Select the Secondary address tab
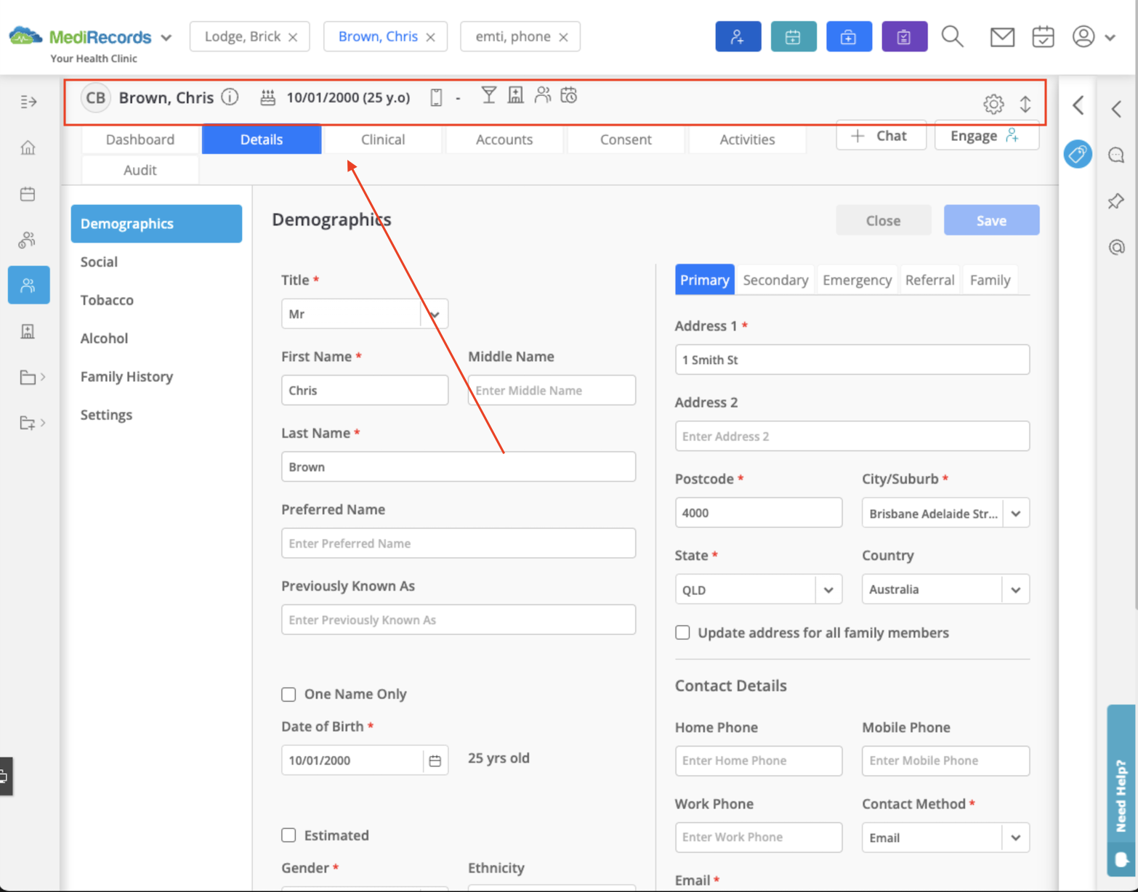 [x=775, y=280]
